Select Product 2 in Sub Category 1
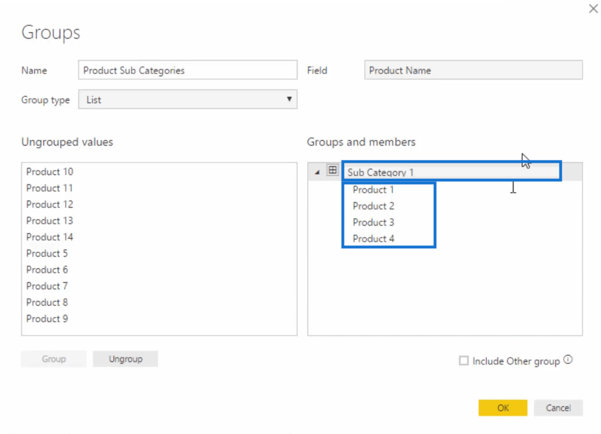 click(x=373, y=206)
